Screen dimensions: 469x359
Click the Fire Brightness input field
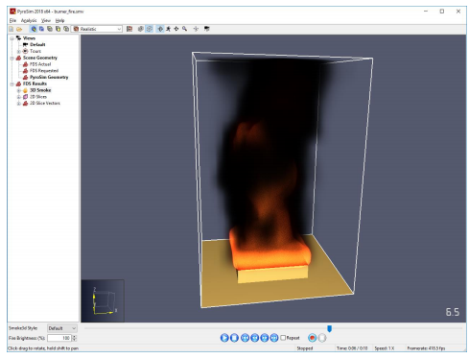(x=59, y=338)
